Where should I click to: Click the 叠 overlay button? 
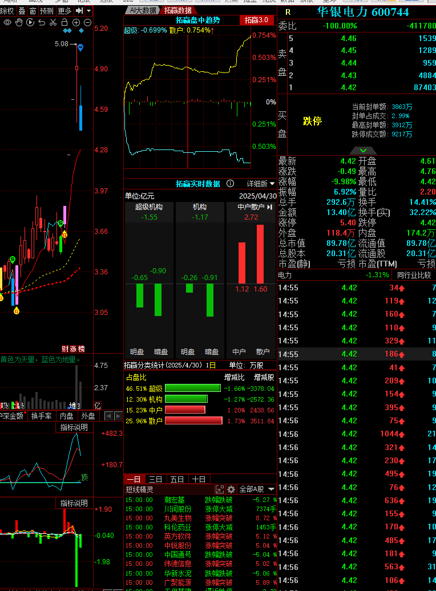click(22, 11)
